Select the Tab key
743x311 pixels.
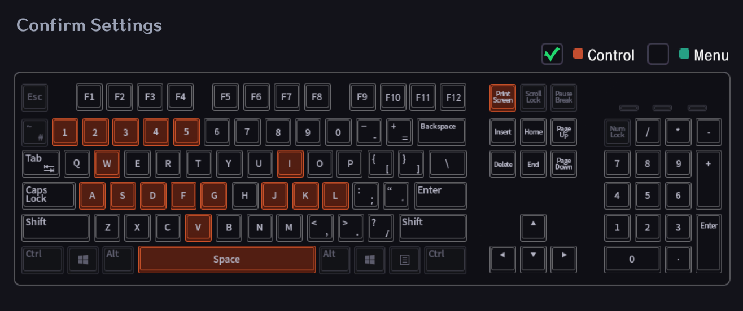click(41, 164)
